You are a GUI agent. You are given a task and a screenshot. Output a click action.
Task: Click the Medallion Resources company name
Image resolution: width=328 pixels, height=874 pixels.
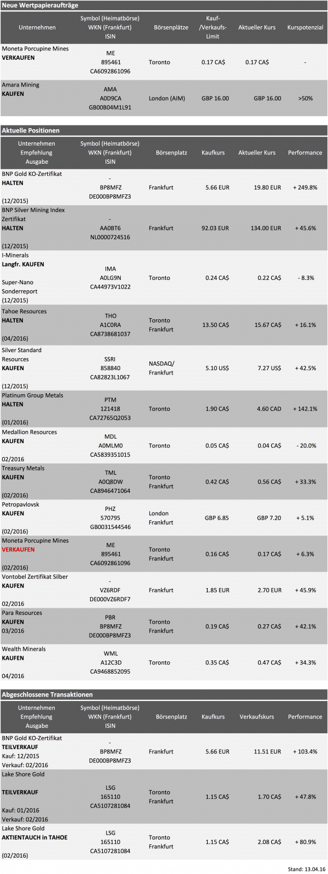(x=30, y=432)
